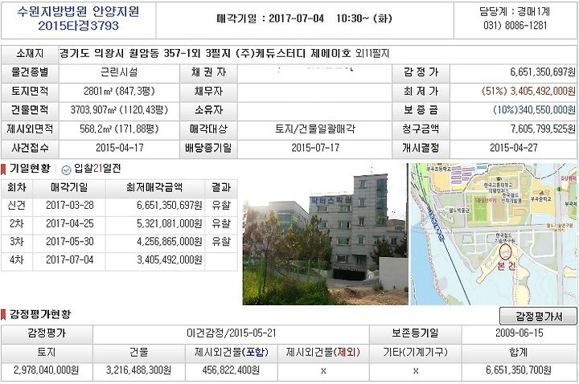Image resolution: width=579 pixels, height=384 pixels.
Task: Click building area 3703.907㎡ (1120.43평)
Action: click(x=119, y=110)
